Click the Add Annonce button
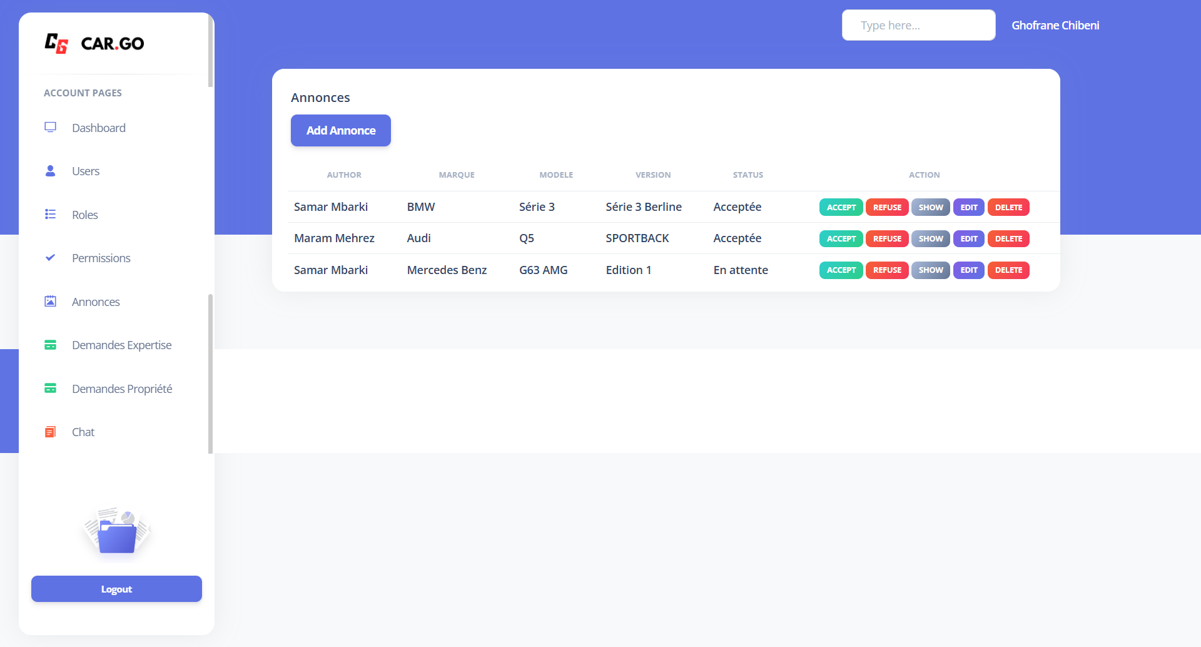The image size is (1201, 647). (x=341, y=130)
